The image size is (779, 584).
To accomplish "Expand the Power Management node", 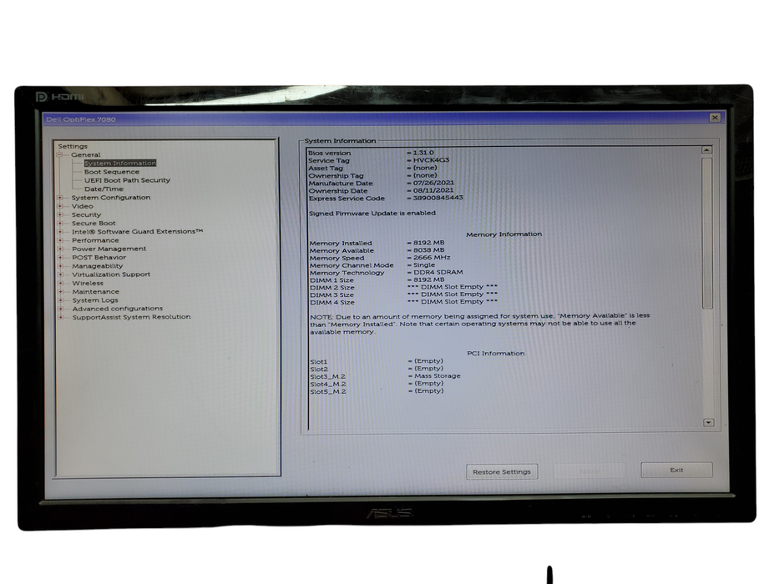I will point(60,249).
